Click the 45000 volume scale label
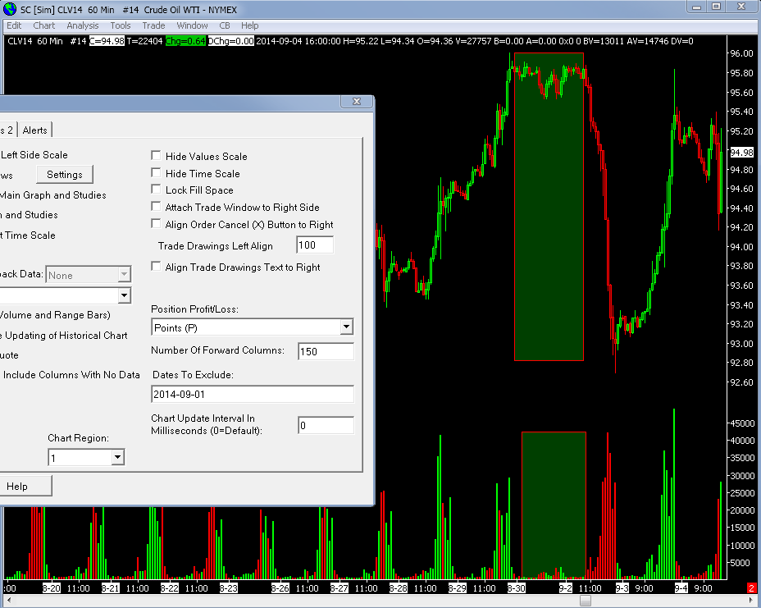761x608 pixels. [743, 423]
